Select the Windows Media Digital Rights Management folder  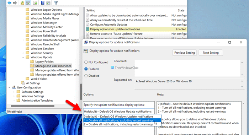(x=55, y=14)
